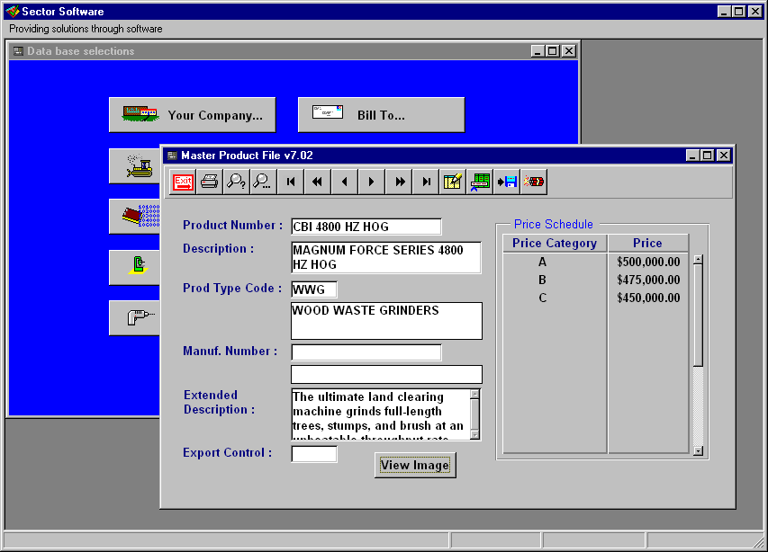
Task: Open the Bill To button
Action: 382,115
